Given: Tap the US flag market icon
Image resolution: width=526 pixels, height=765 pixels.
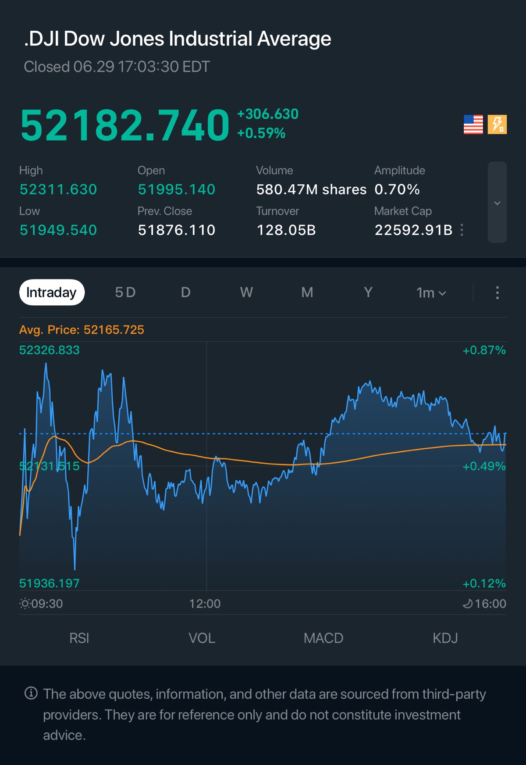Looking at the screenshot, I should (473, 124).
